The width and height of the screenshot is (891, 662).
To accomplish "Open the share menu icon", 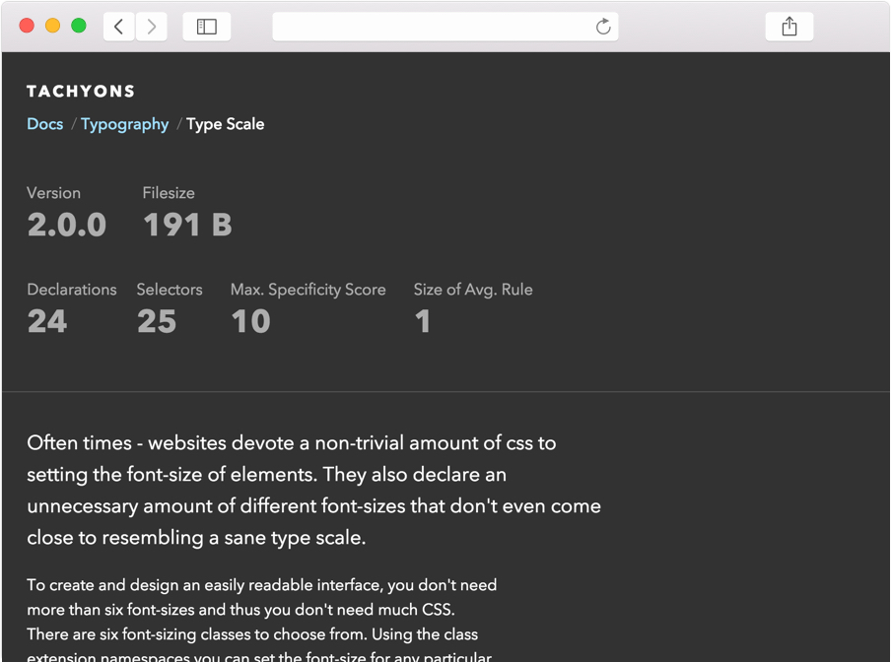I will click(x=789, y=27).
